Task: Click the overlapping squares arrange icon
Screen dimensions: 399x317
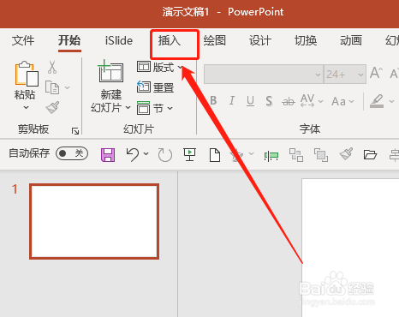Action: pos(321,155)
